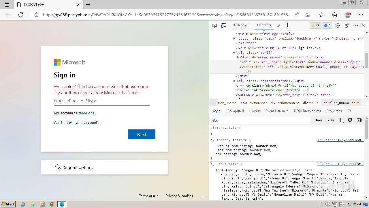Click the Create one! link

click(x=86, y=113)
